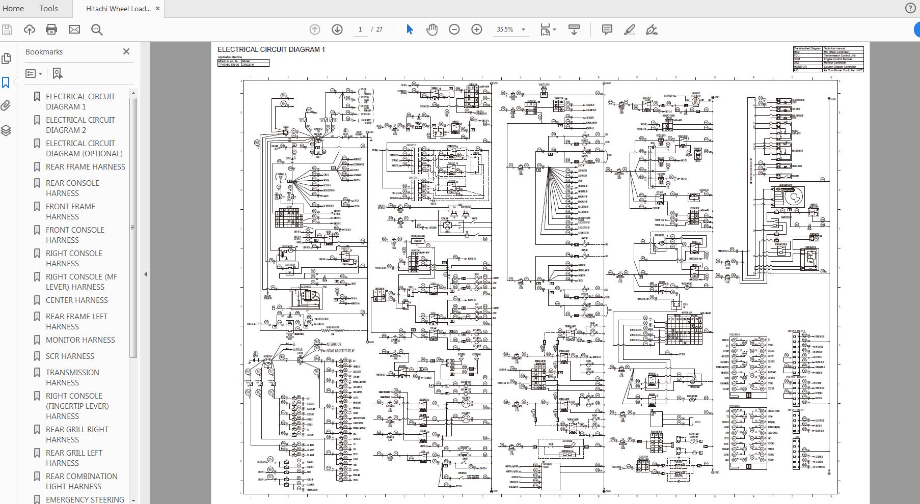Screen dimensions: 920x504
Task: Open the Print dialog
Action: [x=50, y=30]
